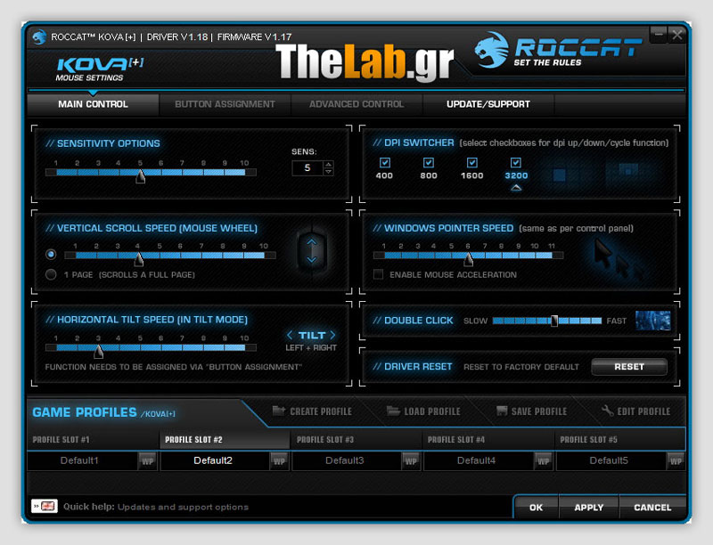Click the WP icon for Default4 profile
The width and height of the screenshot is (713, 545).
pos(544,461)
